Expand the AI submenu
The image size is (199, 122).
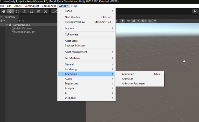[87, 93]
